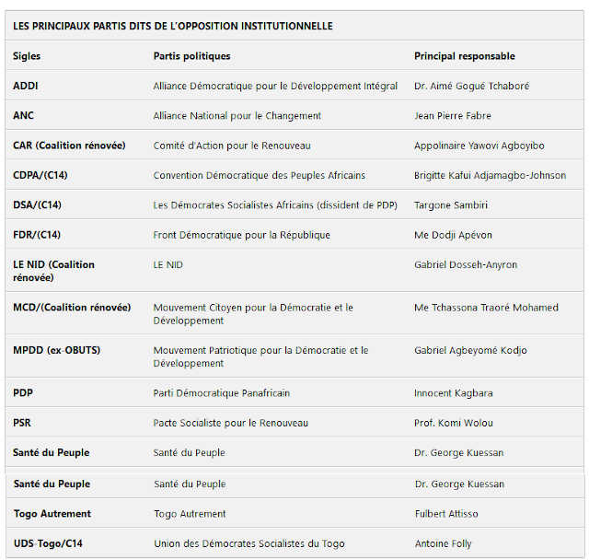Select the table title about opposition institutionnelle
Image resolution: width=589 pixels, height=560 pixels.
click(173, 26)
